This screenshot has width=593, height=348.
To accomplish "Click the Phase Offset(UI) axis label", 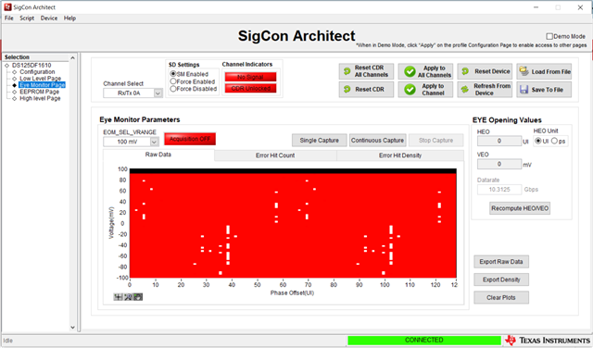I will (292, 292).
